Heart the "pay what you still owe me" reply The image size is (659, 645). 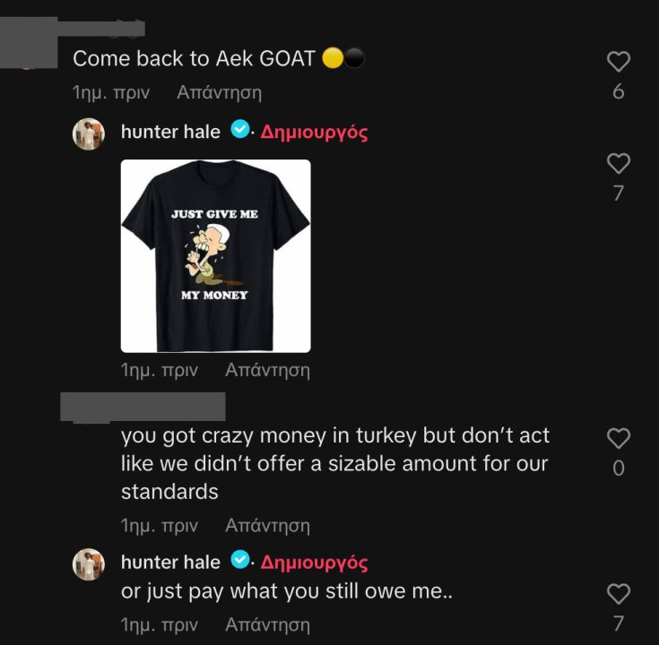[x=619, y=593]
